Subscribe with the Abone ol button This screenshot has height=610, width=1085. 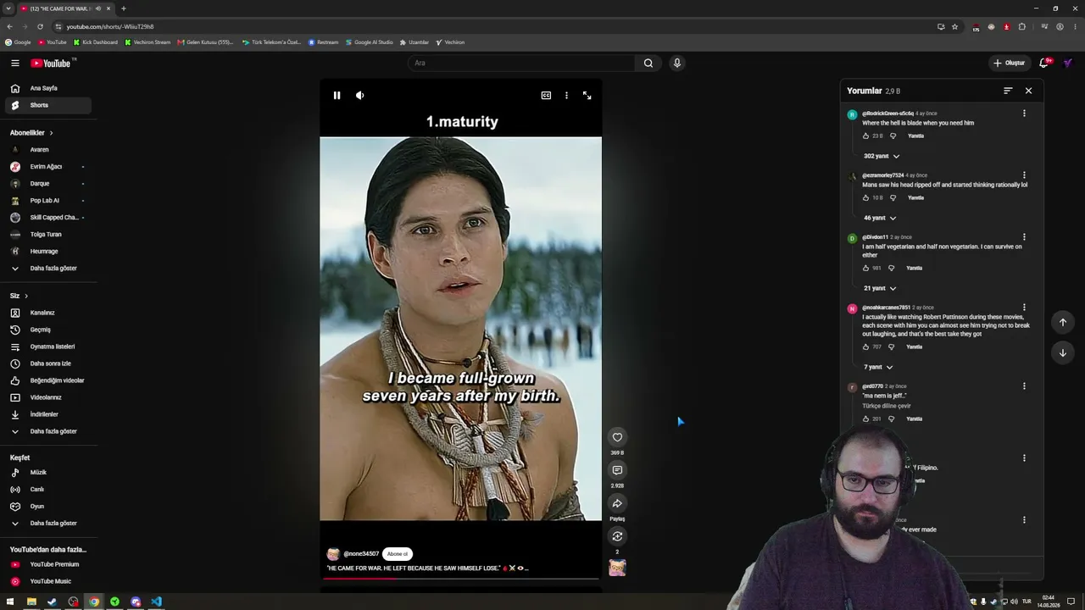click(x=398, y=554)
